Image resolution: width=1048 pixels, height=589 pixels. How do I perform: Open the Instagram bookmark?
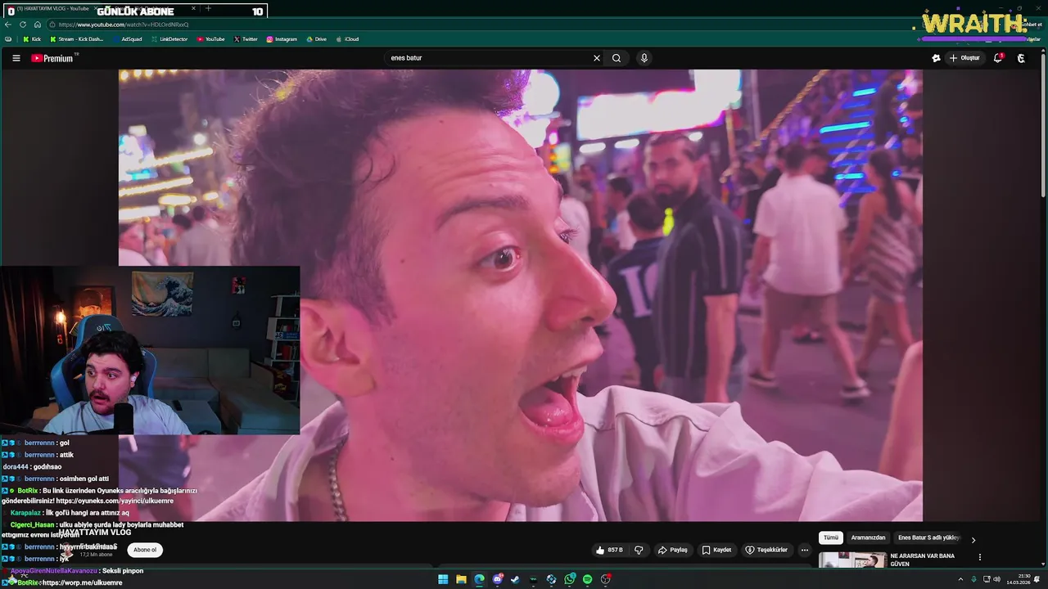coord(282,39)
